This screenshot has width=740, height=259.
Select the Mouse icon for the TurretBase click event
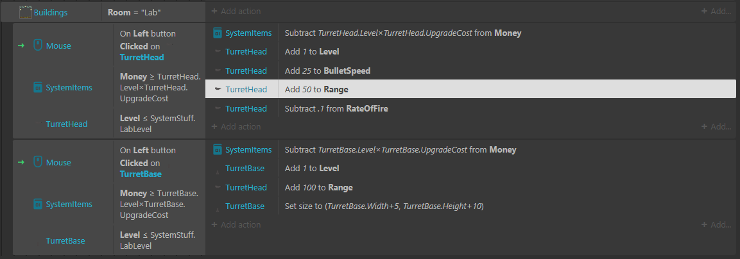(38, 162)
